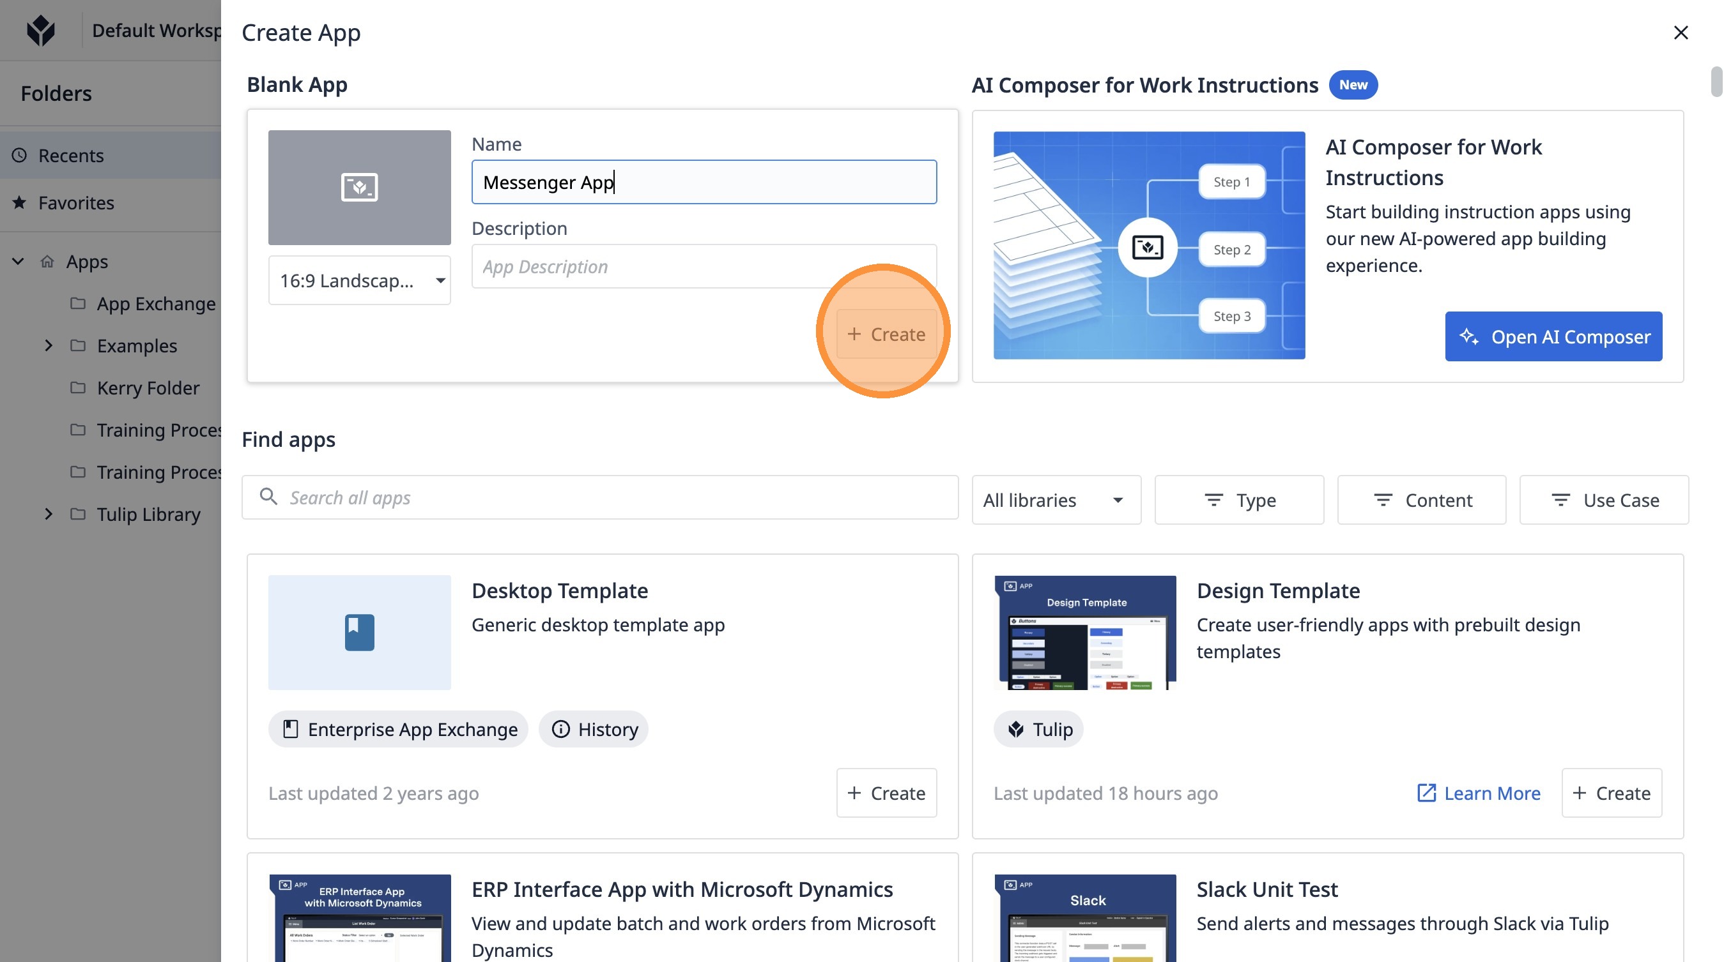1724x962 pixels.
Task: Click the Design Template thumbnail
Action: pyautogui.click(x=1084, y=632)
